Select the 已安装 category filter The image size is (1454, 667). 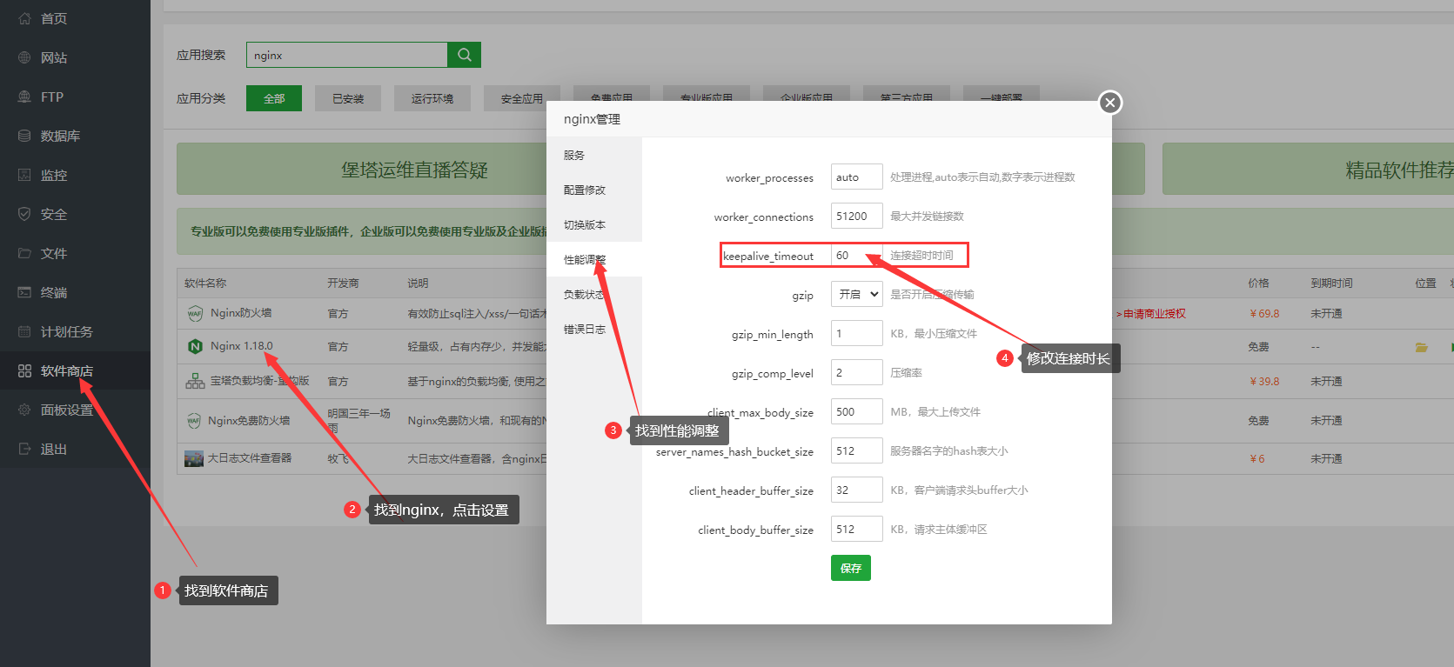pos(348,98)
